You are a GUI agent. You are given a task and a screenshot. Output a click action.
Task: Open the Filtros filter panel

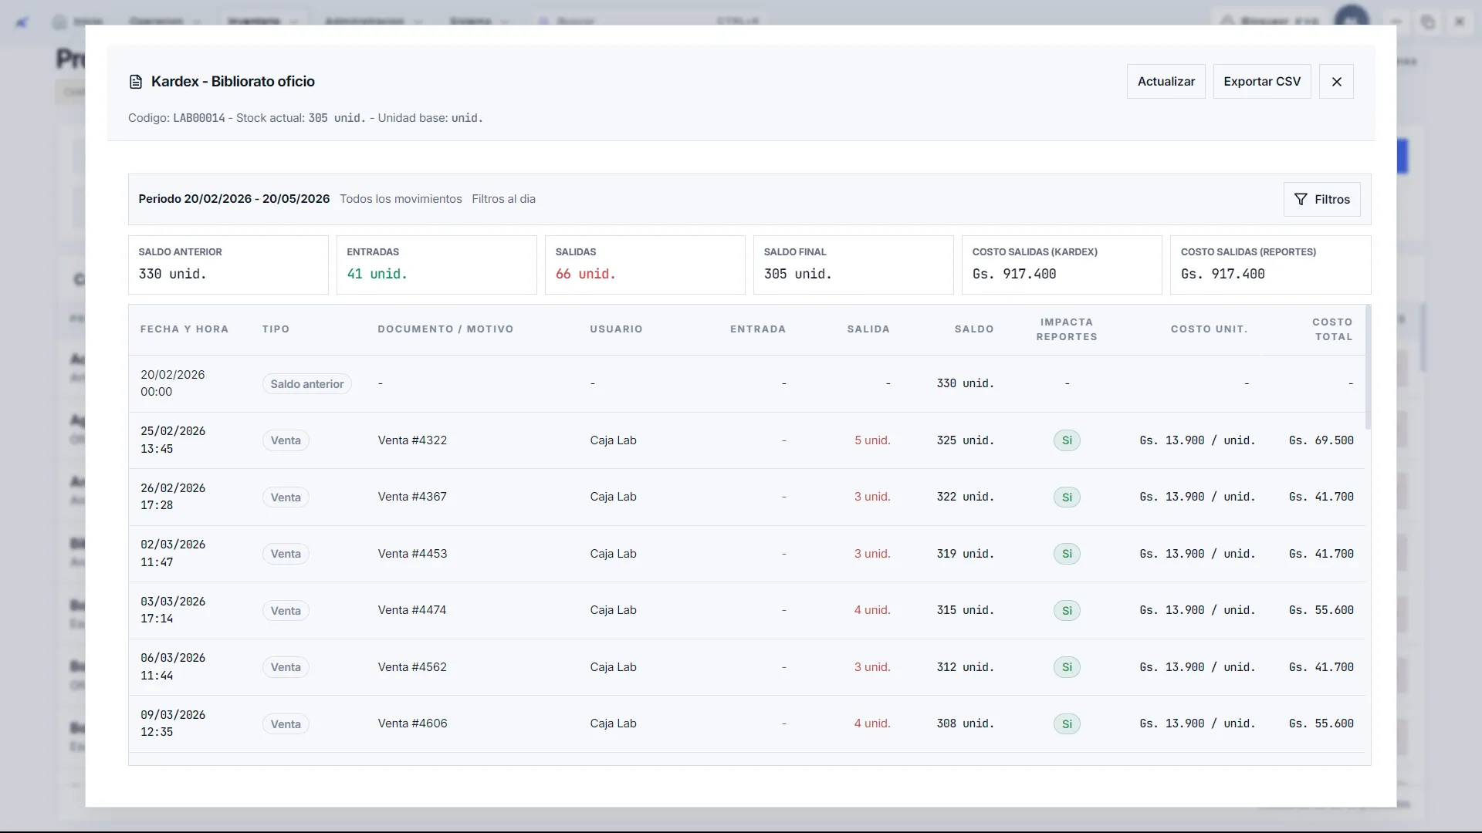1321,199
